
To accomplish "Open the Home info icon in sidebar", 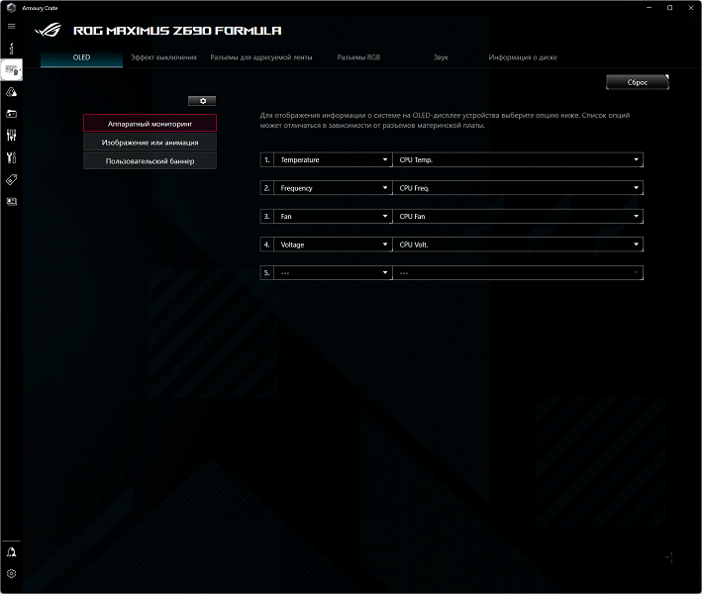I will pos(11,48).
